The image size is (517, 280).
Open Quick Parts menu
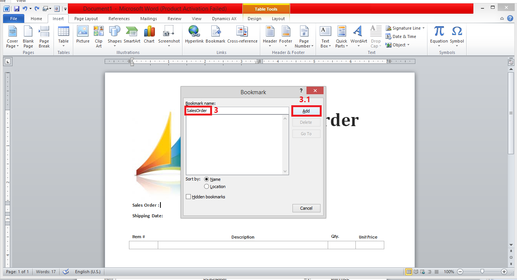click(x=341, y=37)
